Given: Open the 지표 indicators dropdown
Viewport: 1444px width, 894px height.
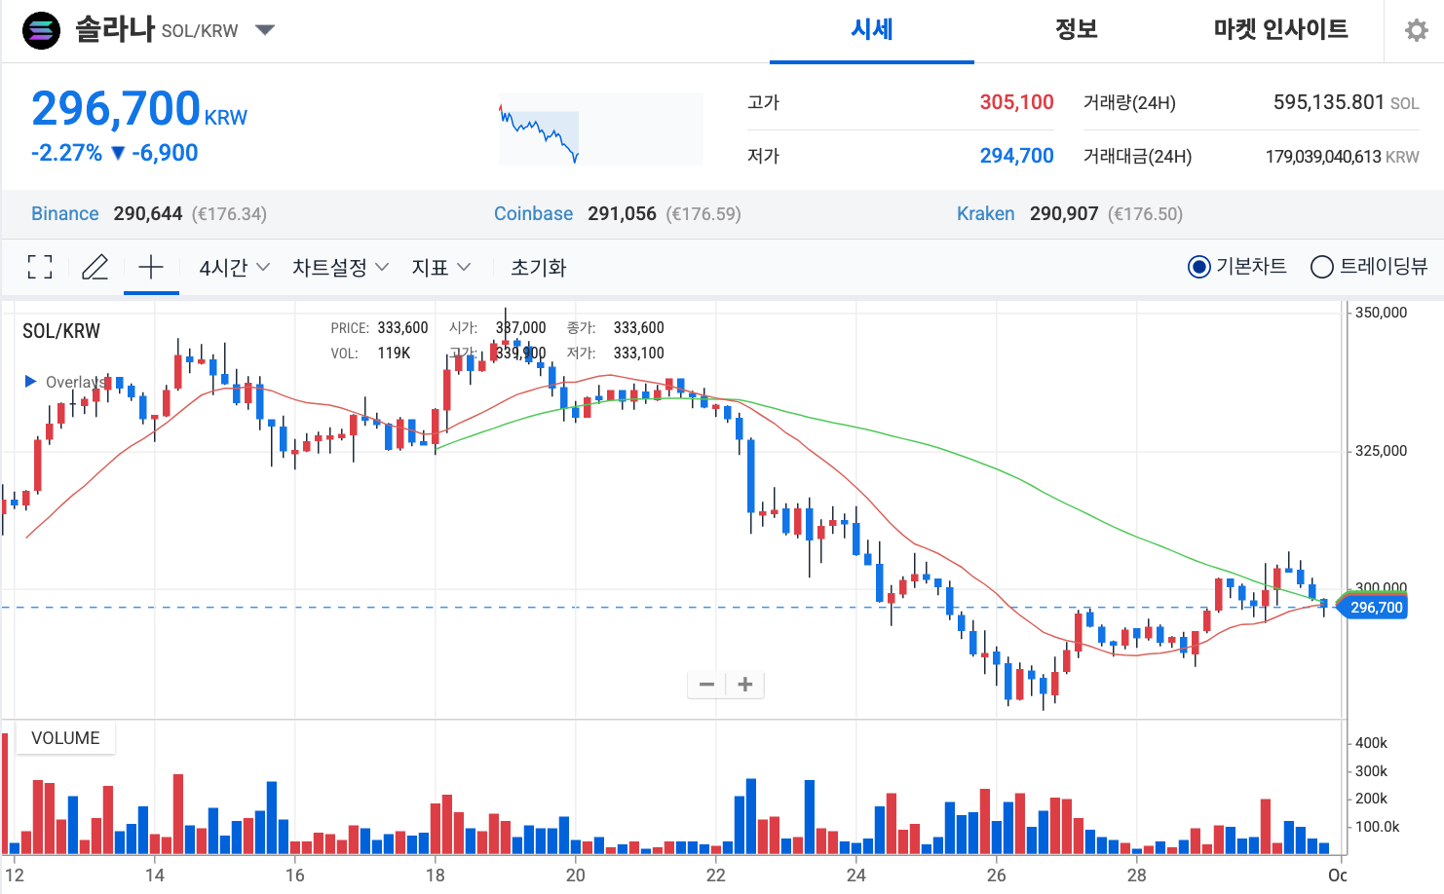Looking at the screenshot, I should click(x=440, y=267).
